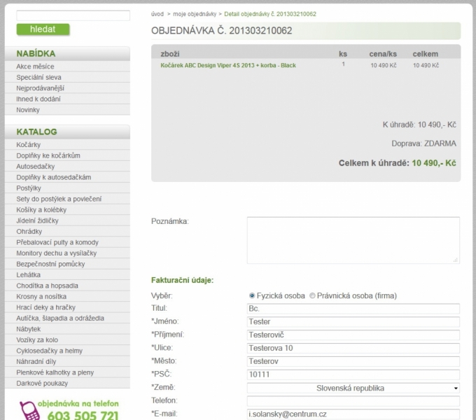
Task: Click the E-mail field
Action: pyautogui.click(x=353, y=414)
